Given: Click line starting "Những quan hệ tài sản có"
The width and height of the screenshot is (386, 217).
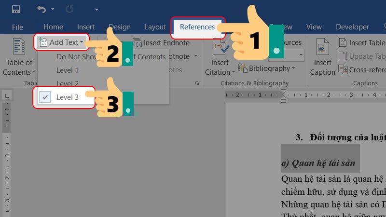Looking at the screenshot, I should [333, 204].
